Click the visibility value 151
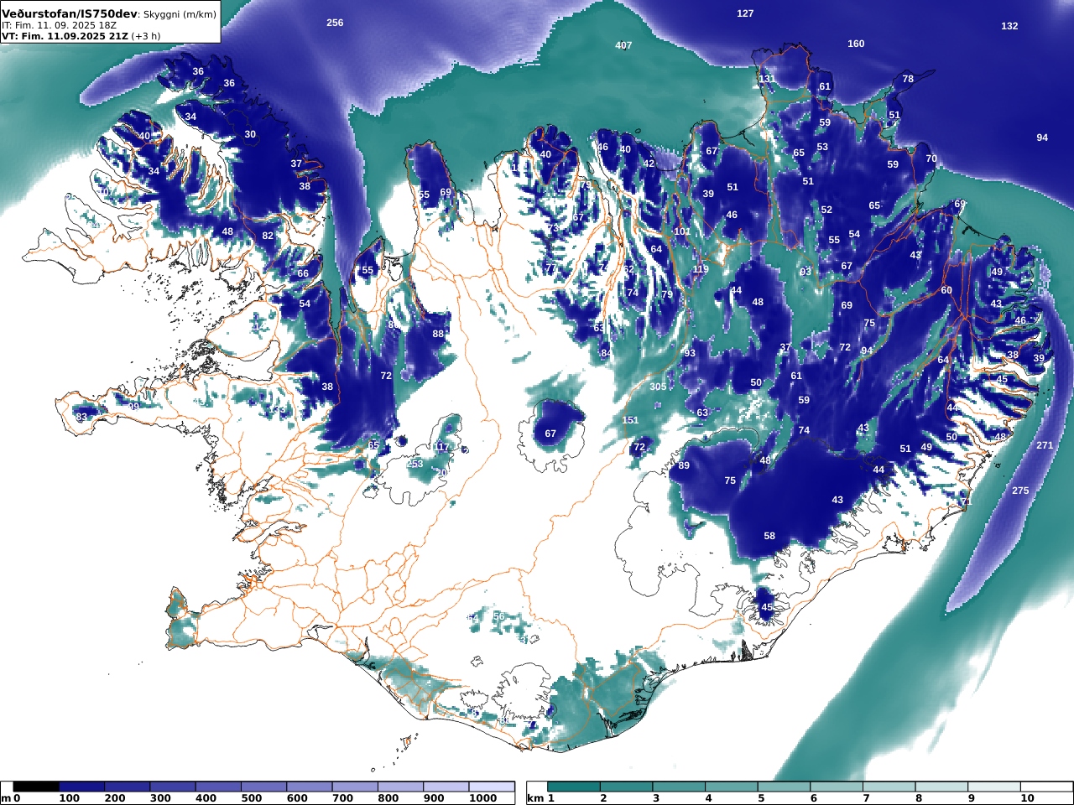 click(630, 420)
